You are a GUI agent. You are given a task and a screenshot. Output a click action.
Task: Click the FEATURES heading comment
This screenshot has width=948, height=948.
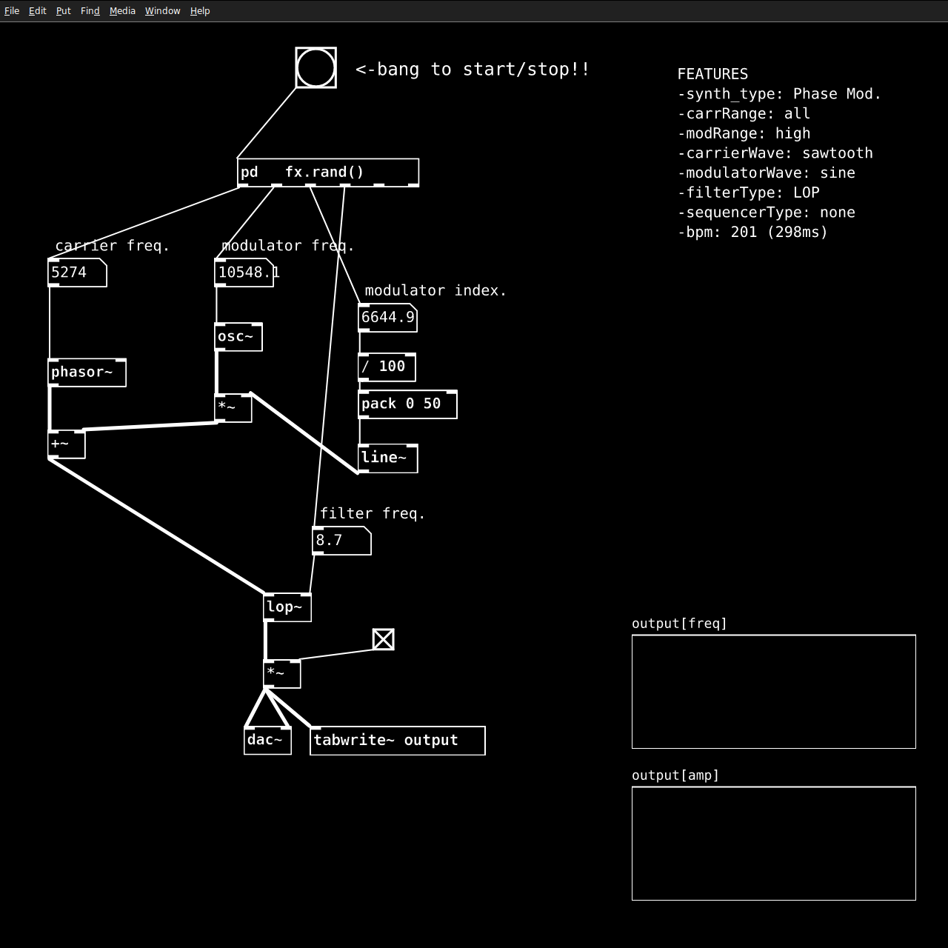(x=712, y=74)
